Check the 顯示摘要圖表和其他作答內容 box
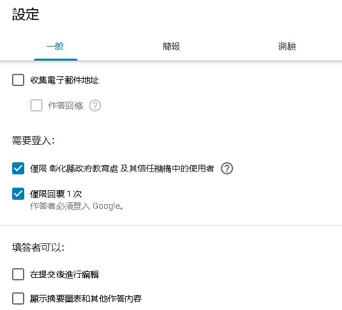The height and width of the screenshot is (310, 342). tap(18, 298)
